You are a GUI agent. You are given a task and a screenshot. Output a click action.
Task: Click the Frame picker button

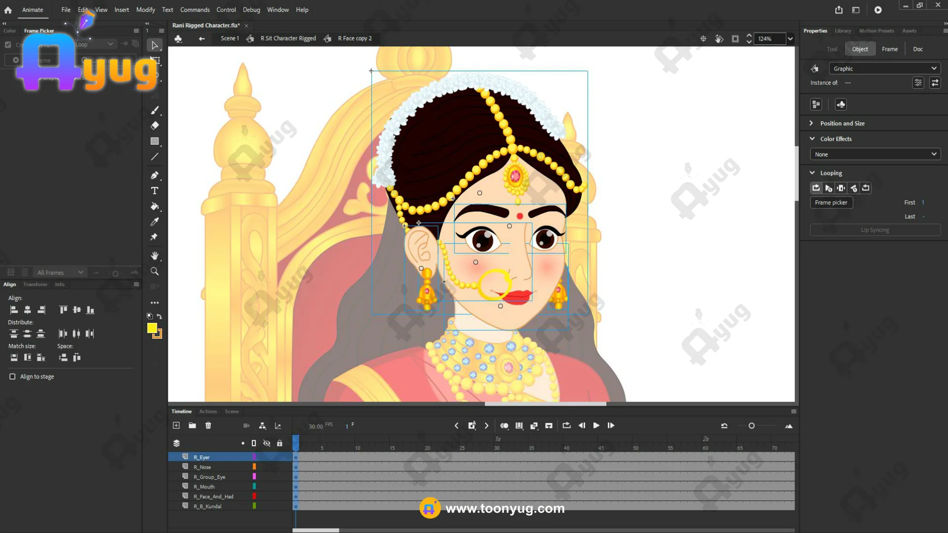[x=831, y=202]
